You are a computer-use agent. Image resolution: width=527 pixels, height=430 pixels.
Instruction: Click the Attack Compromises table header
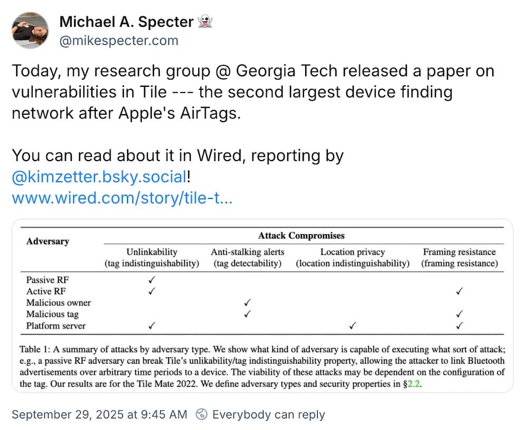click(301, 235)
